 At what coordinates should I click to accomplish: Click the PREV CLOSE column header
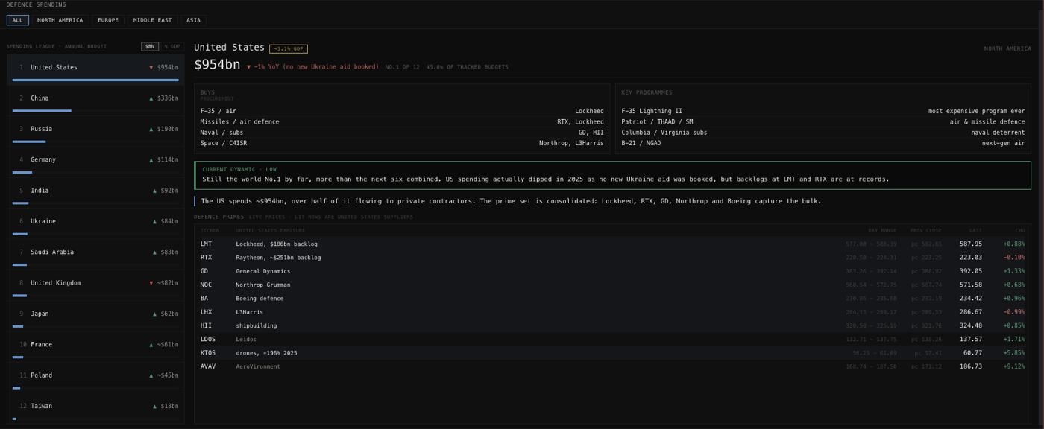click(x=925, y=231)
